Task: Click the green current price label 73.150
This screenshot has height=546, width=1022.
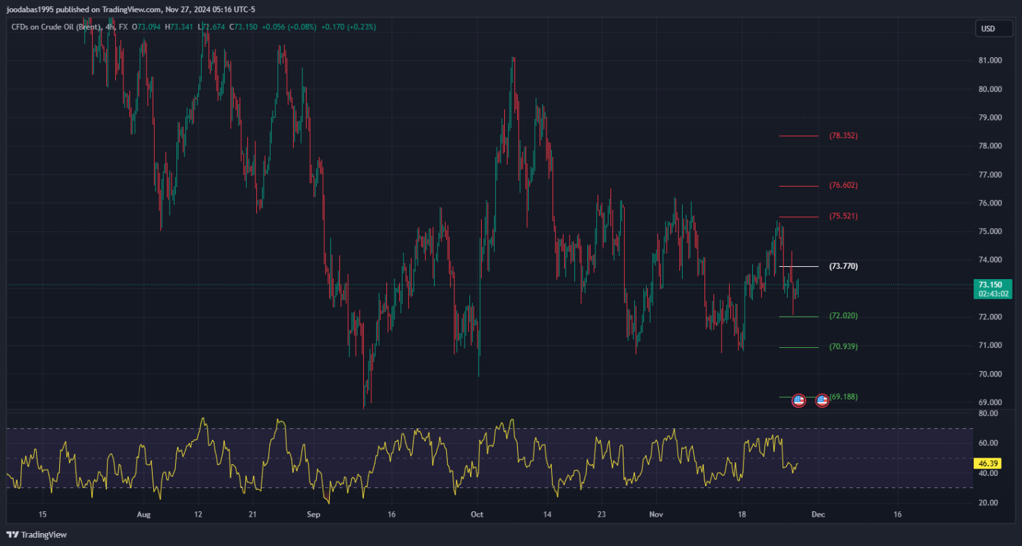Action: coord(992,285)
